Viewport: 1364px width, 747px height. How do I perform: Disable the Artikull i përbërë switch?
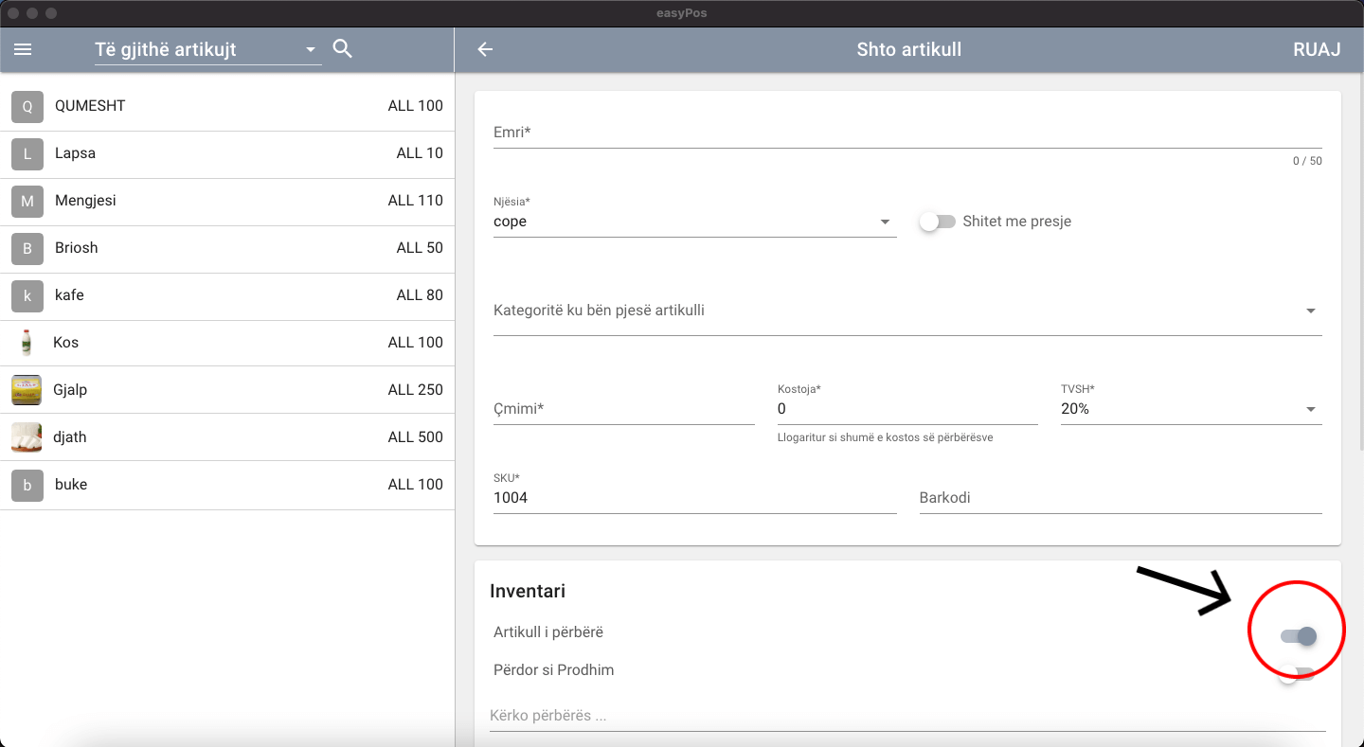1299,636
